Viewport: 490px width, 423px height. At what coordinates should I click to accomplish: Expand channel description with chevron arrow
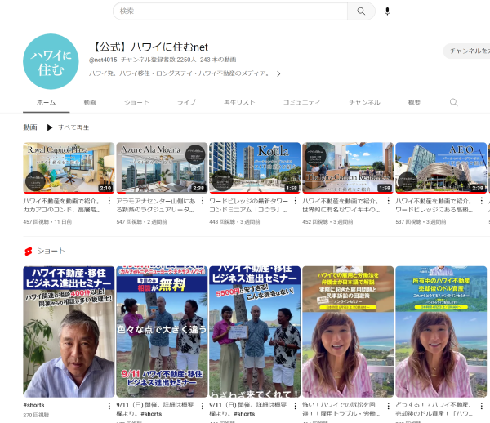pos(278,73)
